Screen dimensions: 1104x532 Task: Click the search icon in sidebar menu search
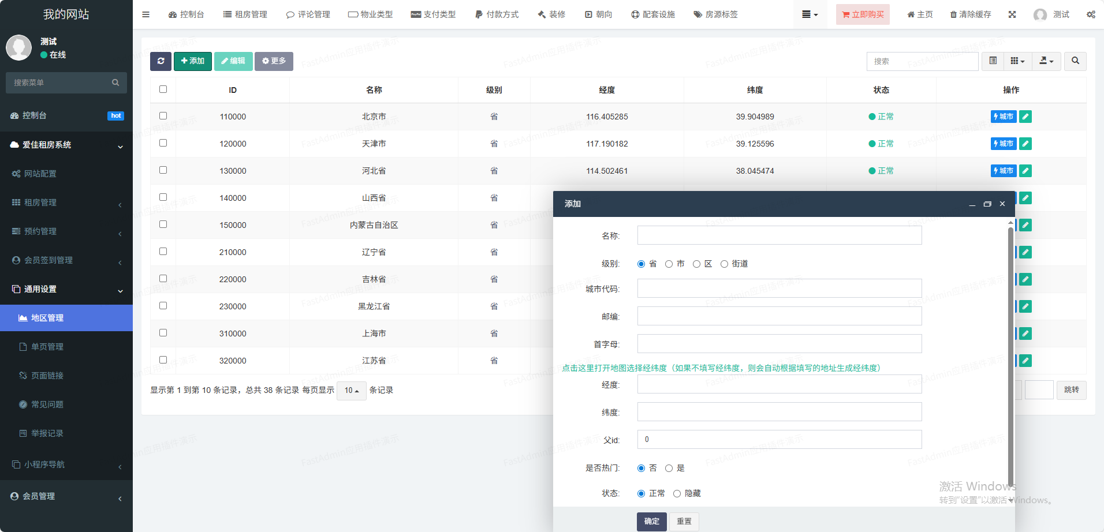115,83
